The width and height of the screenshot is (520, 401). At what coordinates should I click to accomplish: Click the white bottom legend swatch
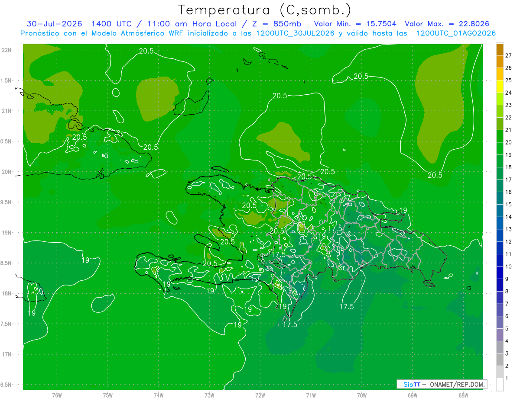pyautogui.click(x=500, y=384)
